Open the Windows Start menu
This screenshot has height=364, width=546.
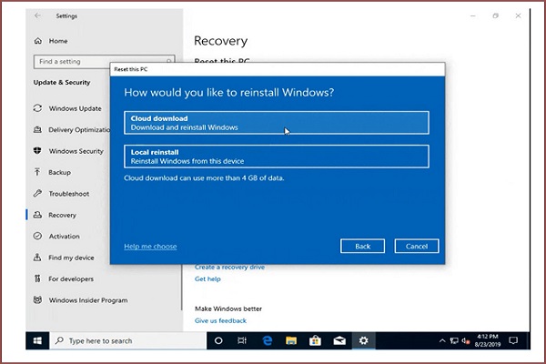pyautogui.click(x=37, y=340)
